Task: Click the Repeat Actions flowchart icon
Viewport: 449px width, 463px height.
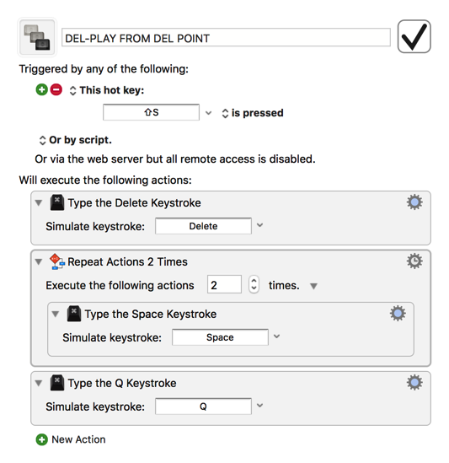Action: click(x=57, y=261)
